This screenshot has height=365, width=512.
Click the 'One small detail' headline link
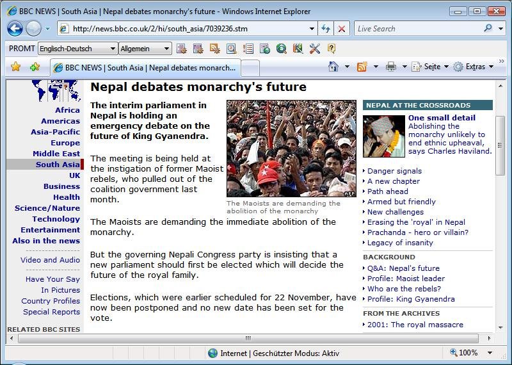pyautogui.click(x=442, y=118)
